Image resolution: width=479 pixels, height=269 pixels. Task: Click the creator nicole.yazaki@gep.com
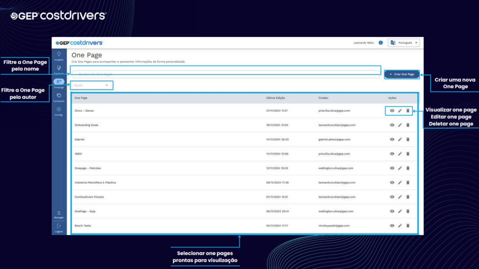(334, 226)
